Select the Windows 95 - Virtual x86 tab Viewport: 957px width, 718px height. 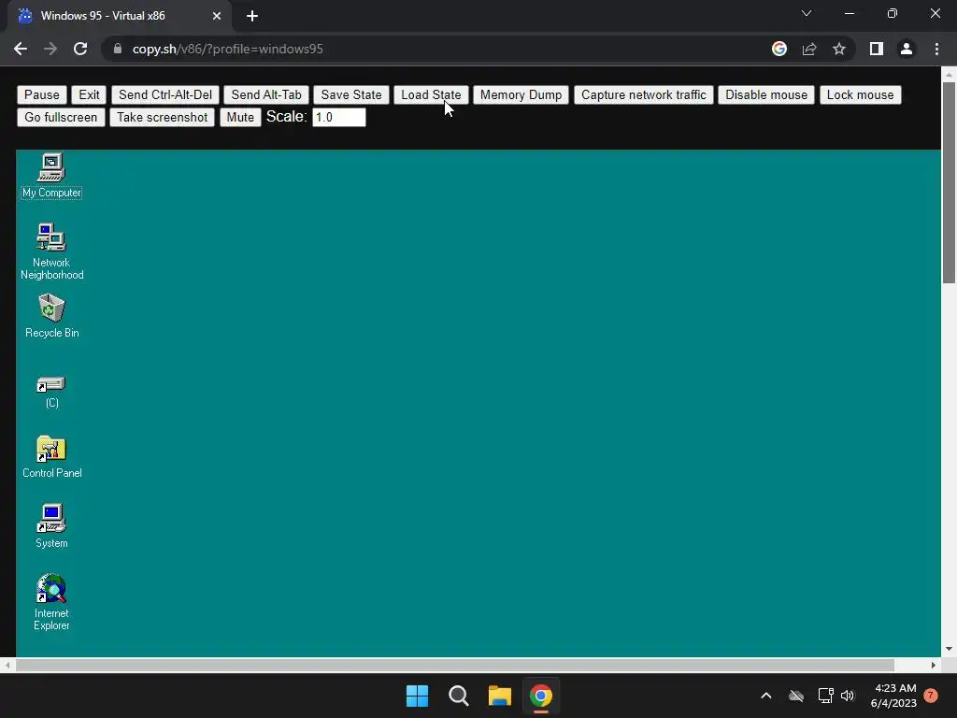coord(119,16)
